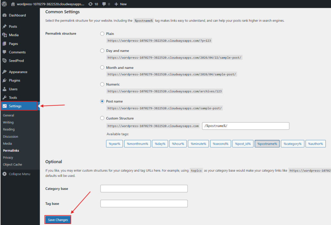331x225 pixels.
Task: Click the plus icon next to New
Action: pos(116,4)
